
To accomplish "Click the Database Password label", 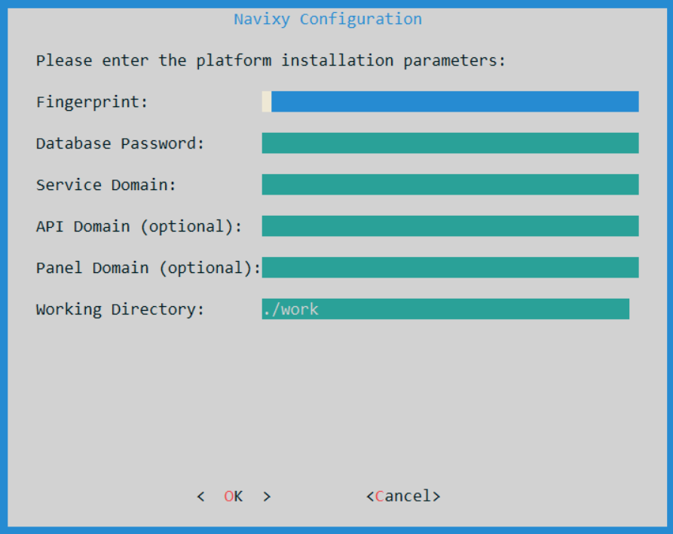I will (x=120, y=143).
